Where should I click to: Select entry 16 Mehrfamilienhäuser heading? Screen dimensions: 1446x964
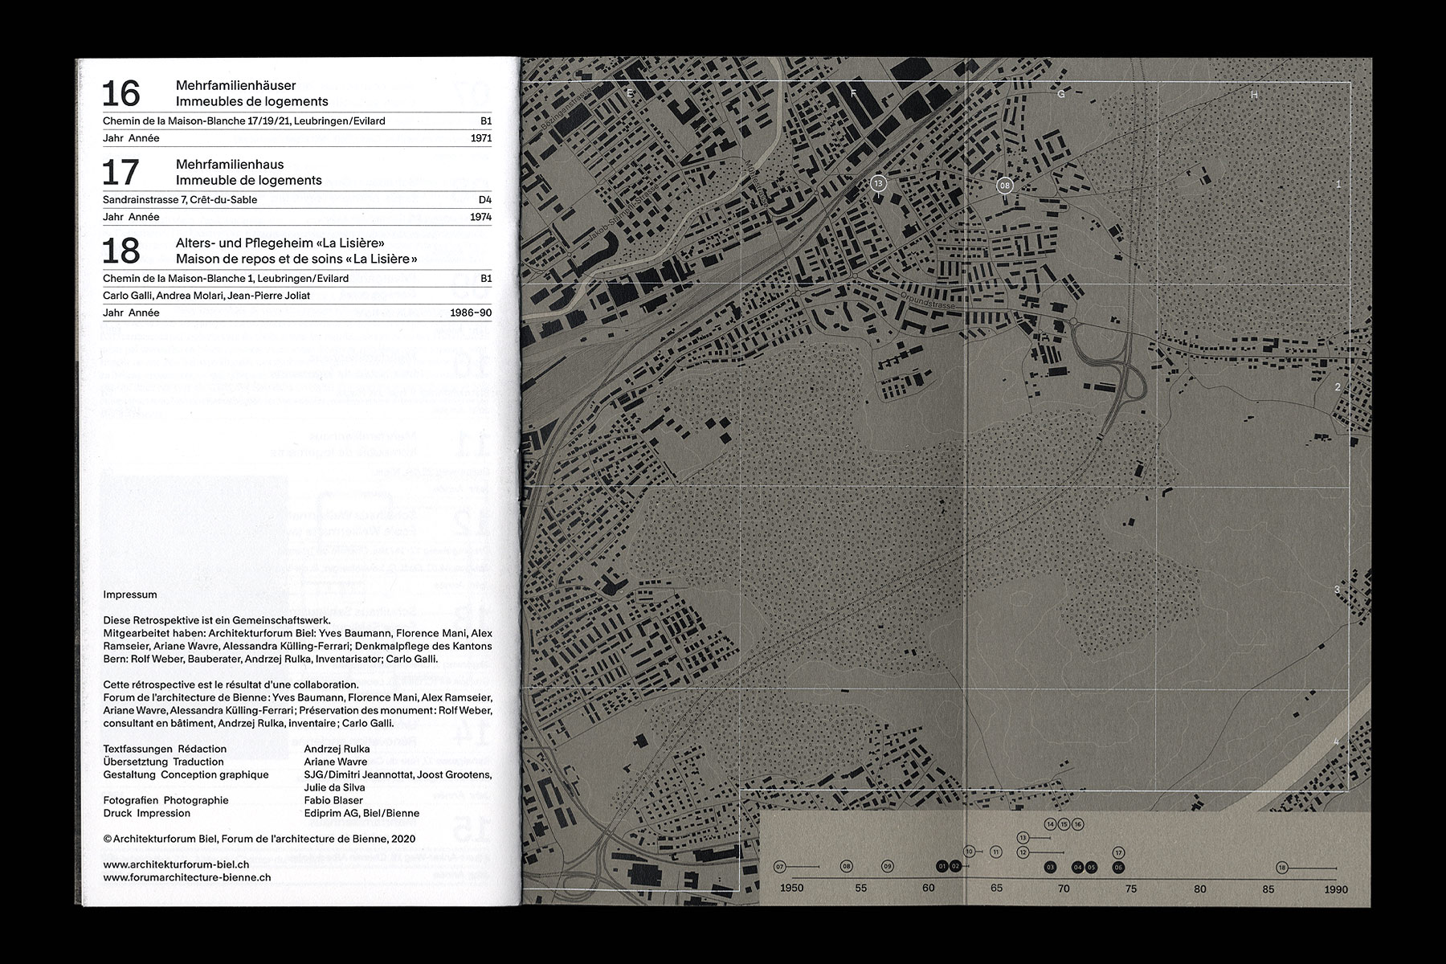[x=251, y=93]
